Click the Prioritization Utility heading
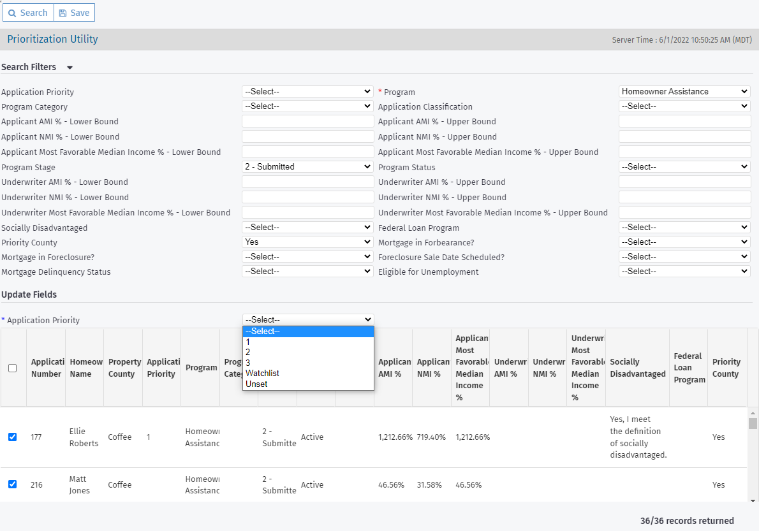This screenshot has height=531, width=759. (x=52, y=39)
